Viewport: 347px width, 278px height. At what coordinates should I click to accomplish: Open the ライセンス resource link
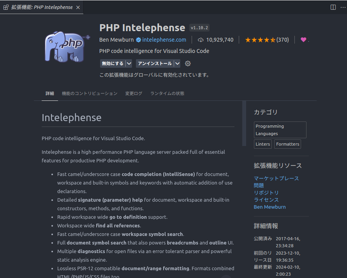click(x=266, y=200)
